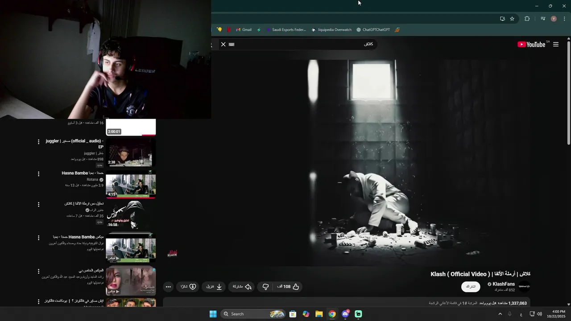The width and height of the screenshot is (571, 321).
Task: Click the taskbar Search box
Action: click(x=254, y=314)
